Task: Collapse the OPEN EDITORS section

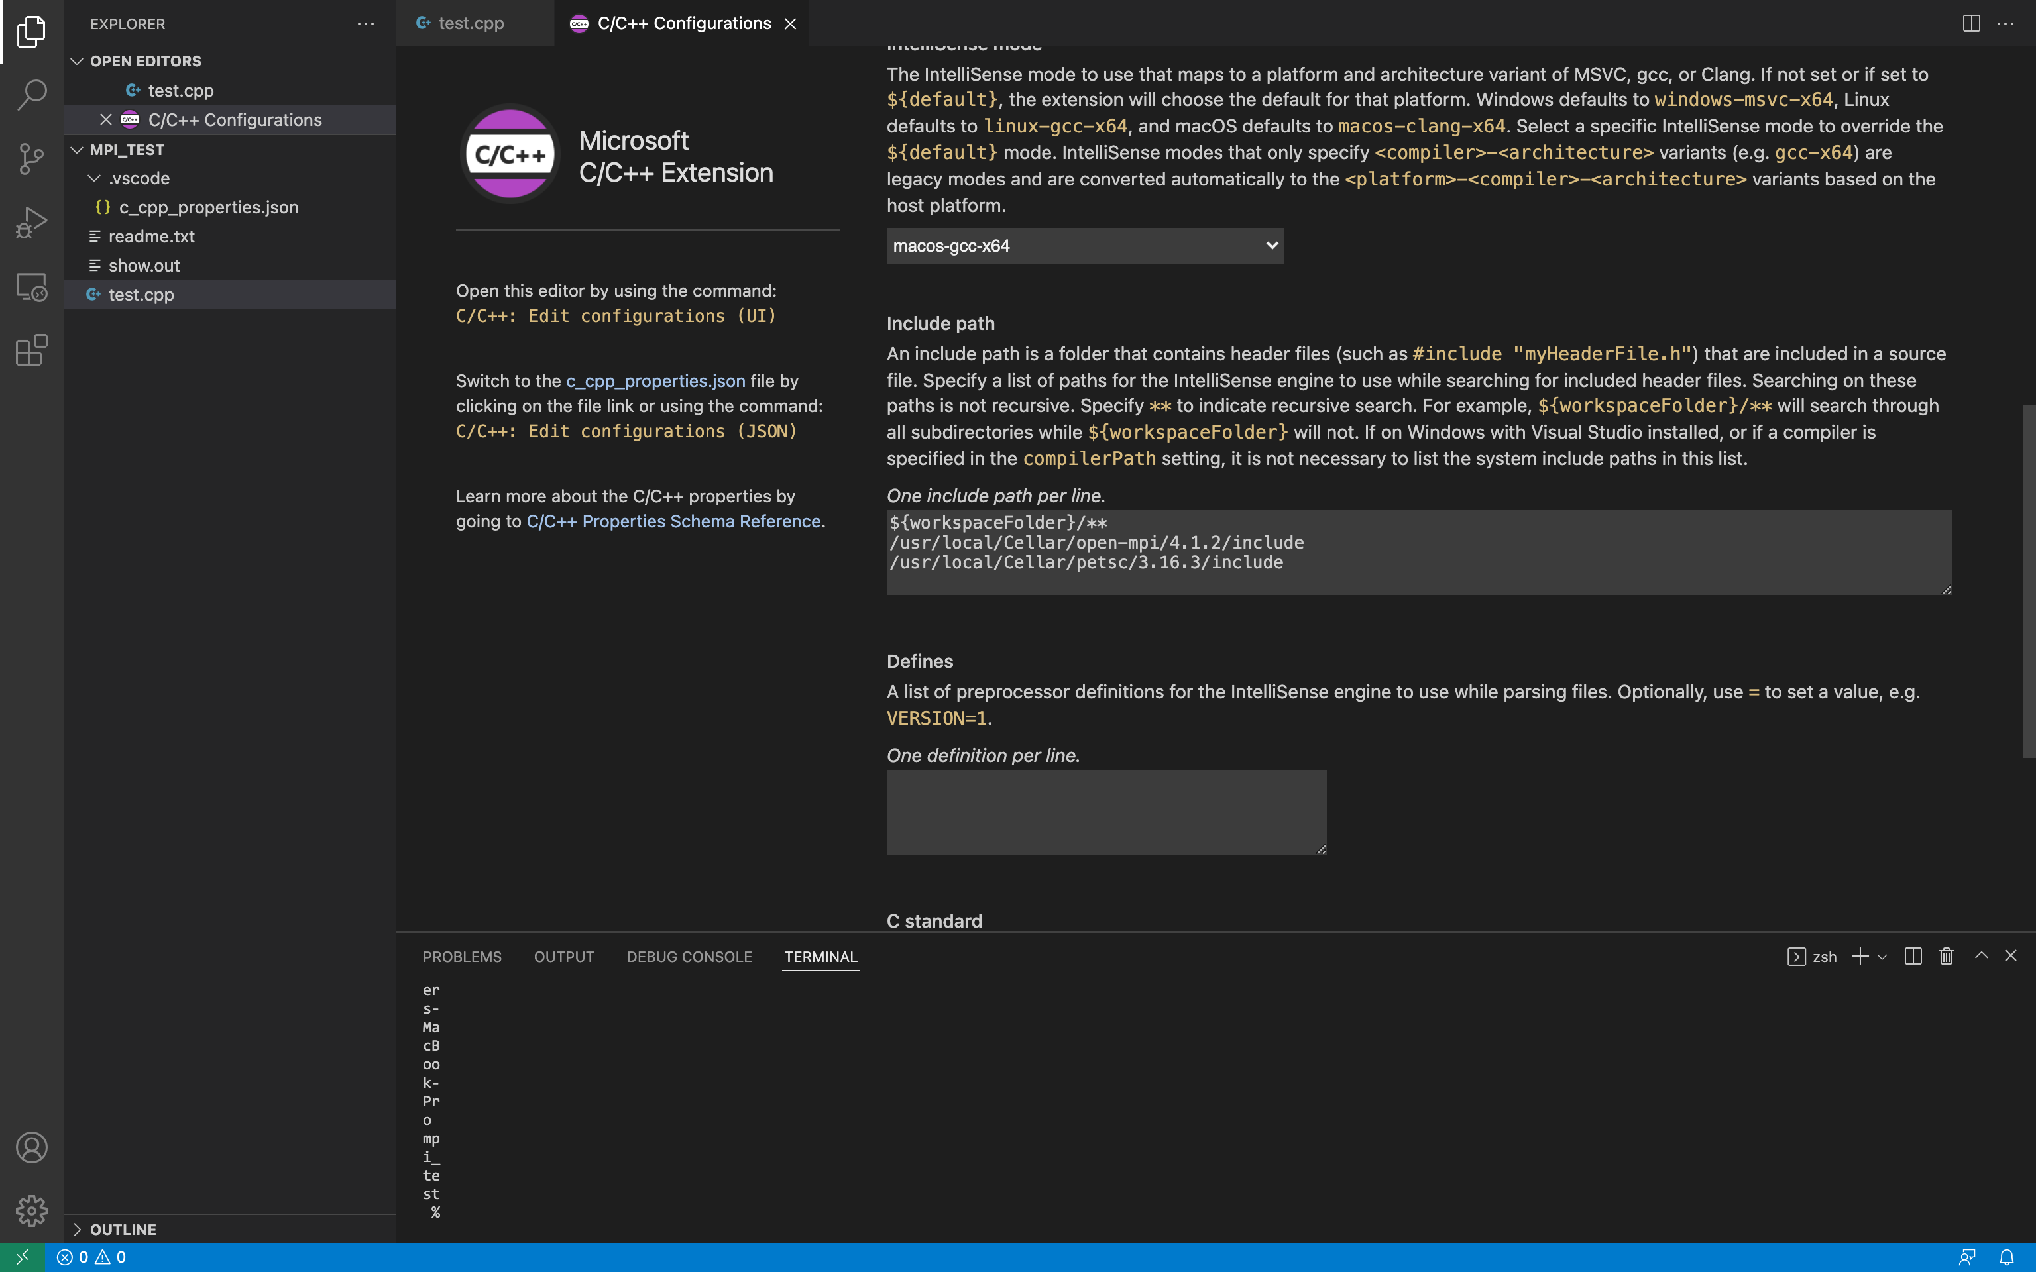Action: pos(78,60)
